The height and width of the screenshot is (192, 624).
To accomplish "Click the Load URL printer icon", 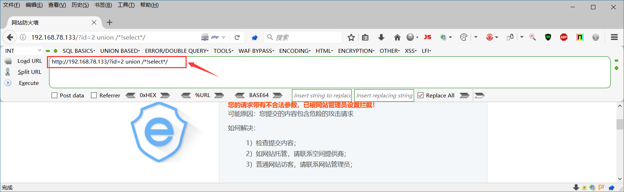I will [x=8, y=61].
